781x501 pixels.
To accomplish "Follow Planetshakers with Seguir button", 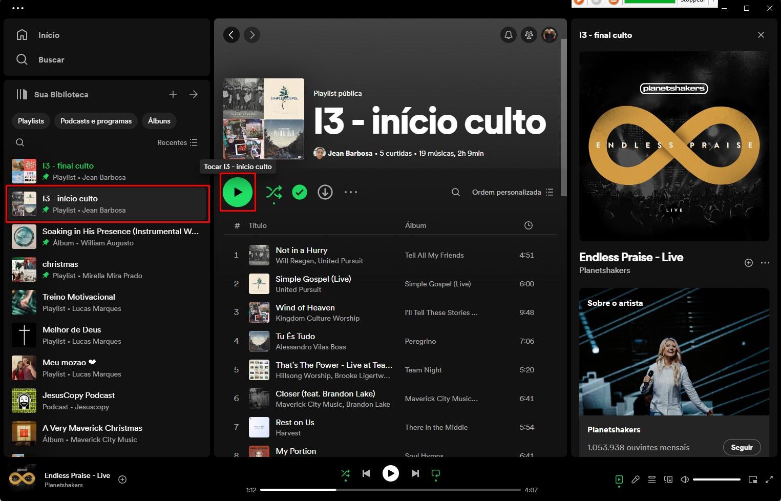I will point(742,447).
